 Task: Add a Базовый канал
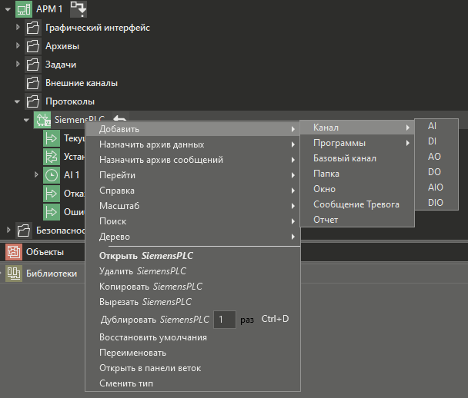pyautogui.click(x=357, y=158)
